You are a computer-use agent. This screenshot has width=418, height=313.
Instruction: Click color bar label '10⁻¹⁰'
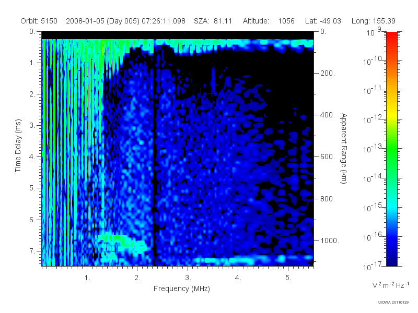click(x=373, y=61)
